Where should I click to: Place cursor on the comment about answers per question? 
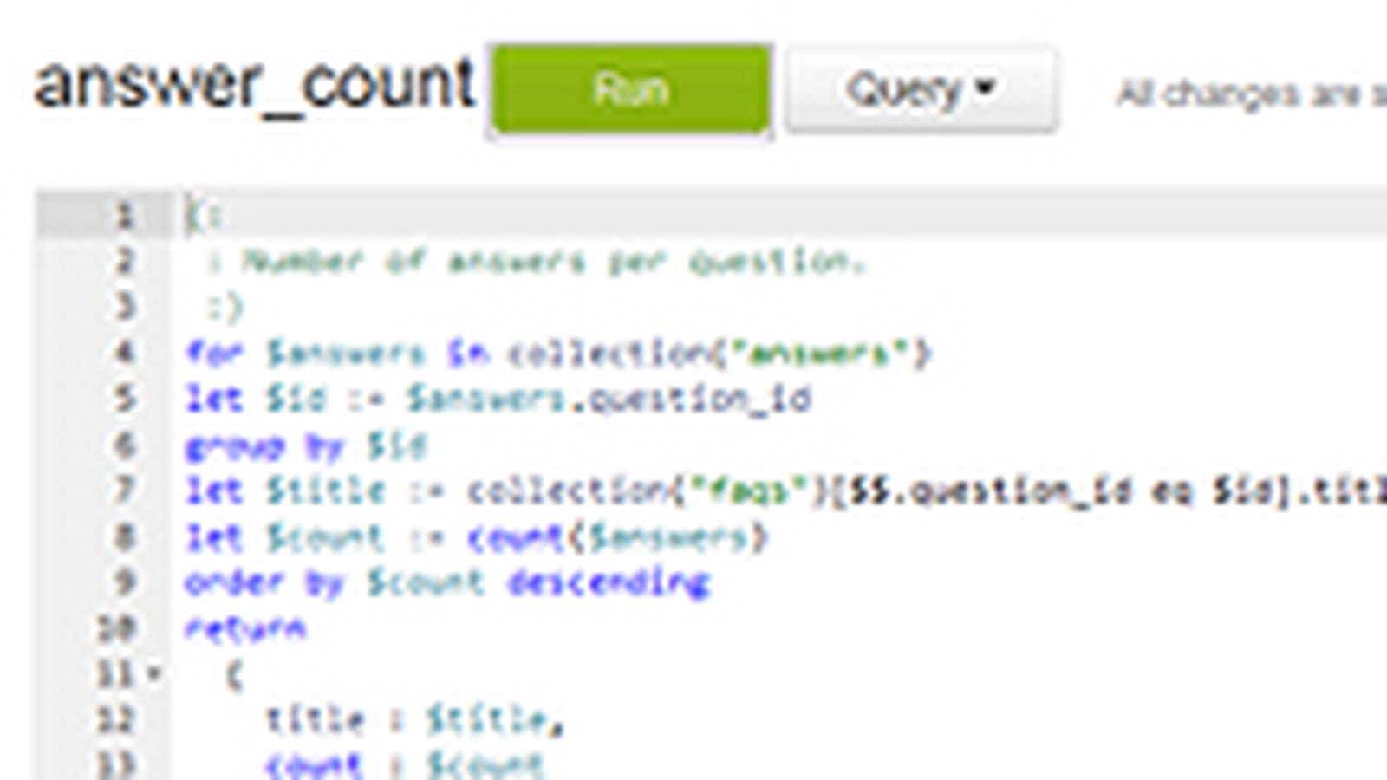coord(537,261)
